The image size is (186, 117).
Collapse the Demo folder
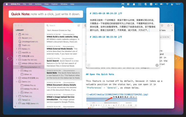pos(17,82)
